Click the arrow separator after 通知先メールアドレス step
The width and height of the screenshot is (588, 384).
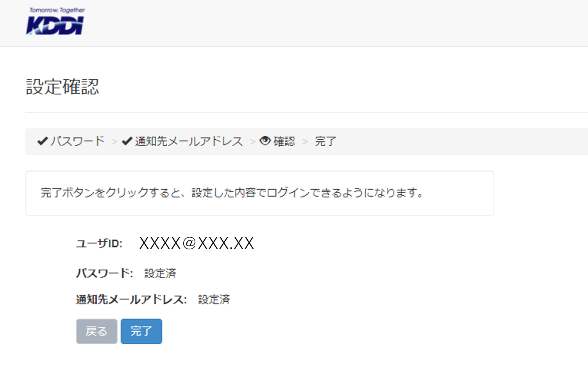(252, 142)
